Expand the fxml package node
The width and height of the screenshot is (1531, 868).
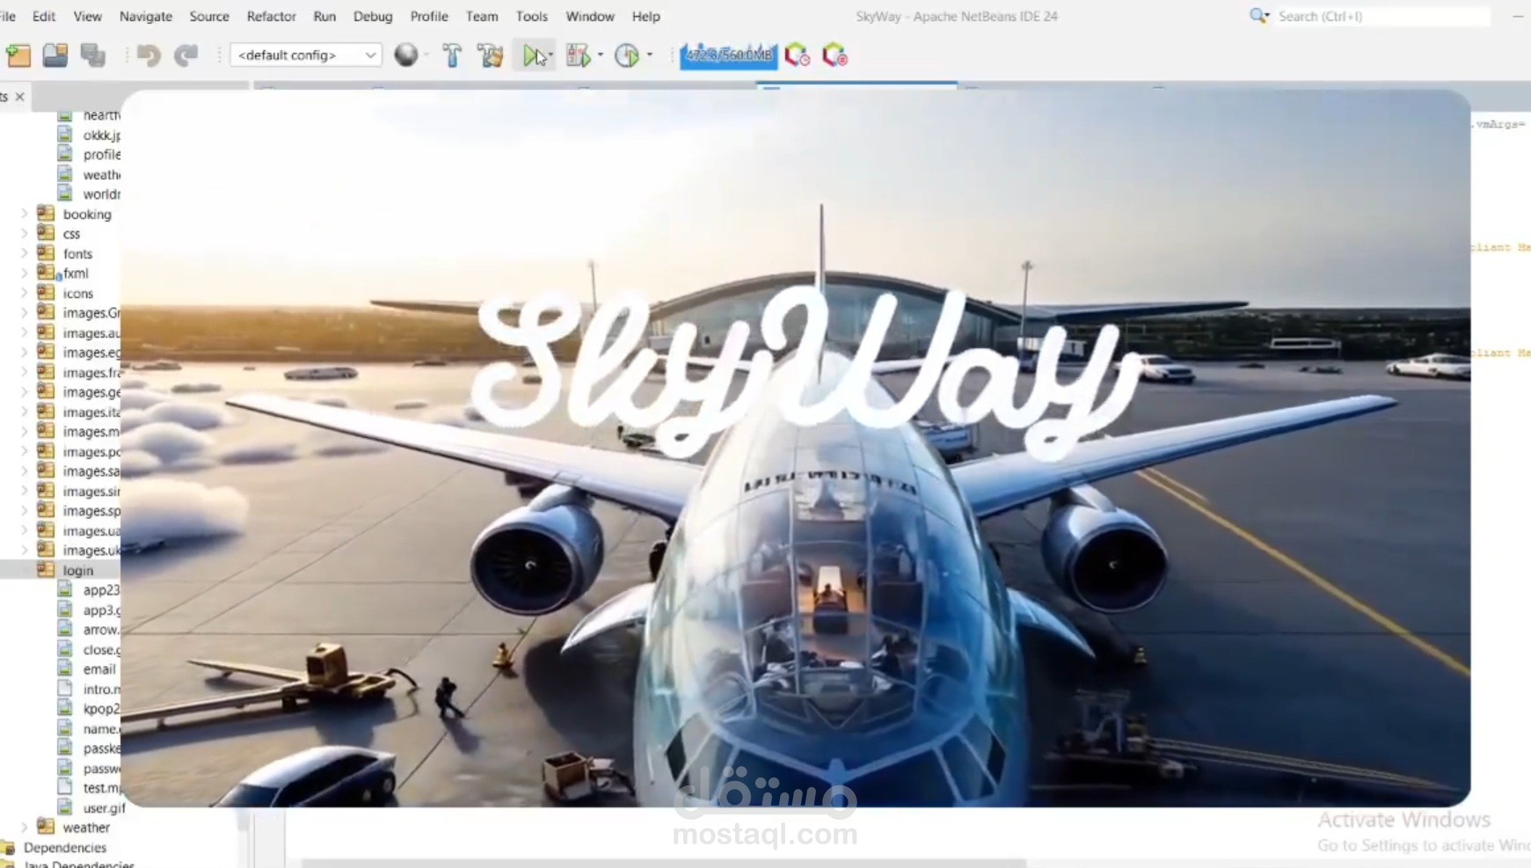[x=24, y=274]
